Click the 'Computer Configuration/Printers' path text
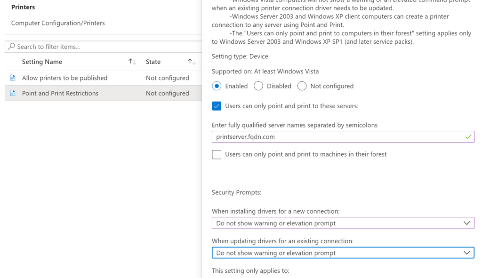482x278 pixels. pos(58,23)
